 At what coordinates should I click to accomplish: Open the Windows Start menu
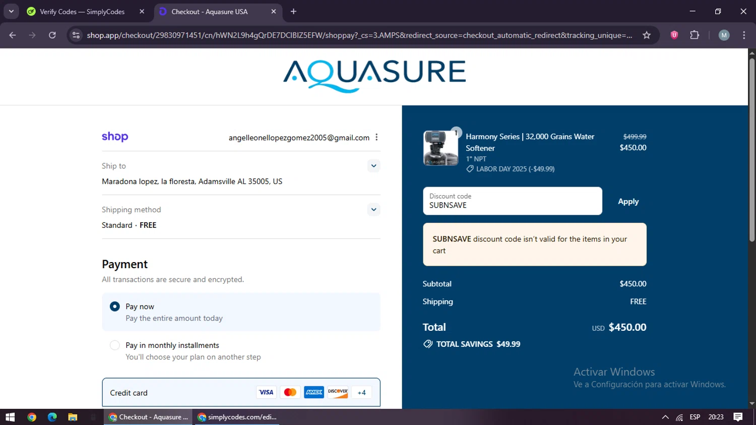(x=10, y=417)
